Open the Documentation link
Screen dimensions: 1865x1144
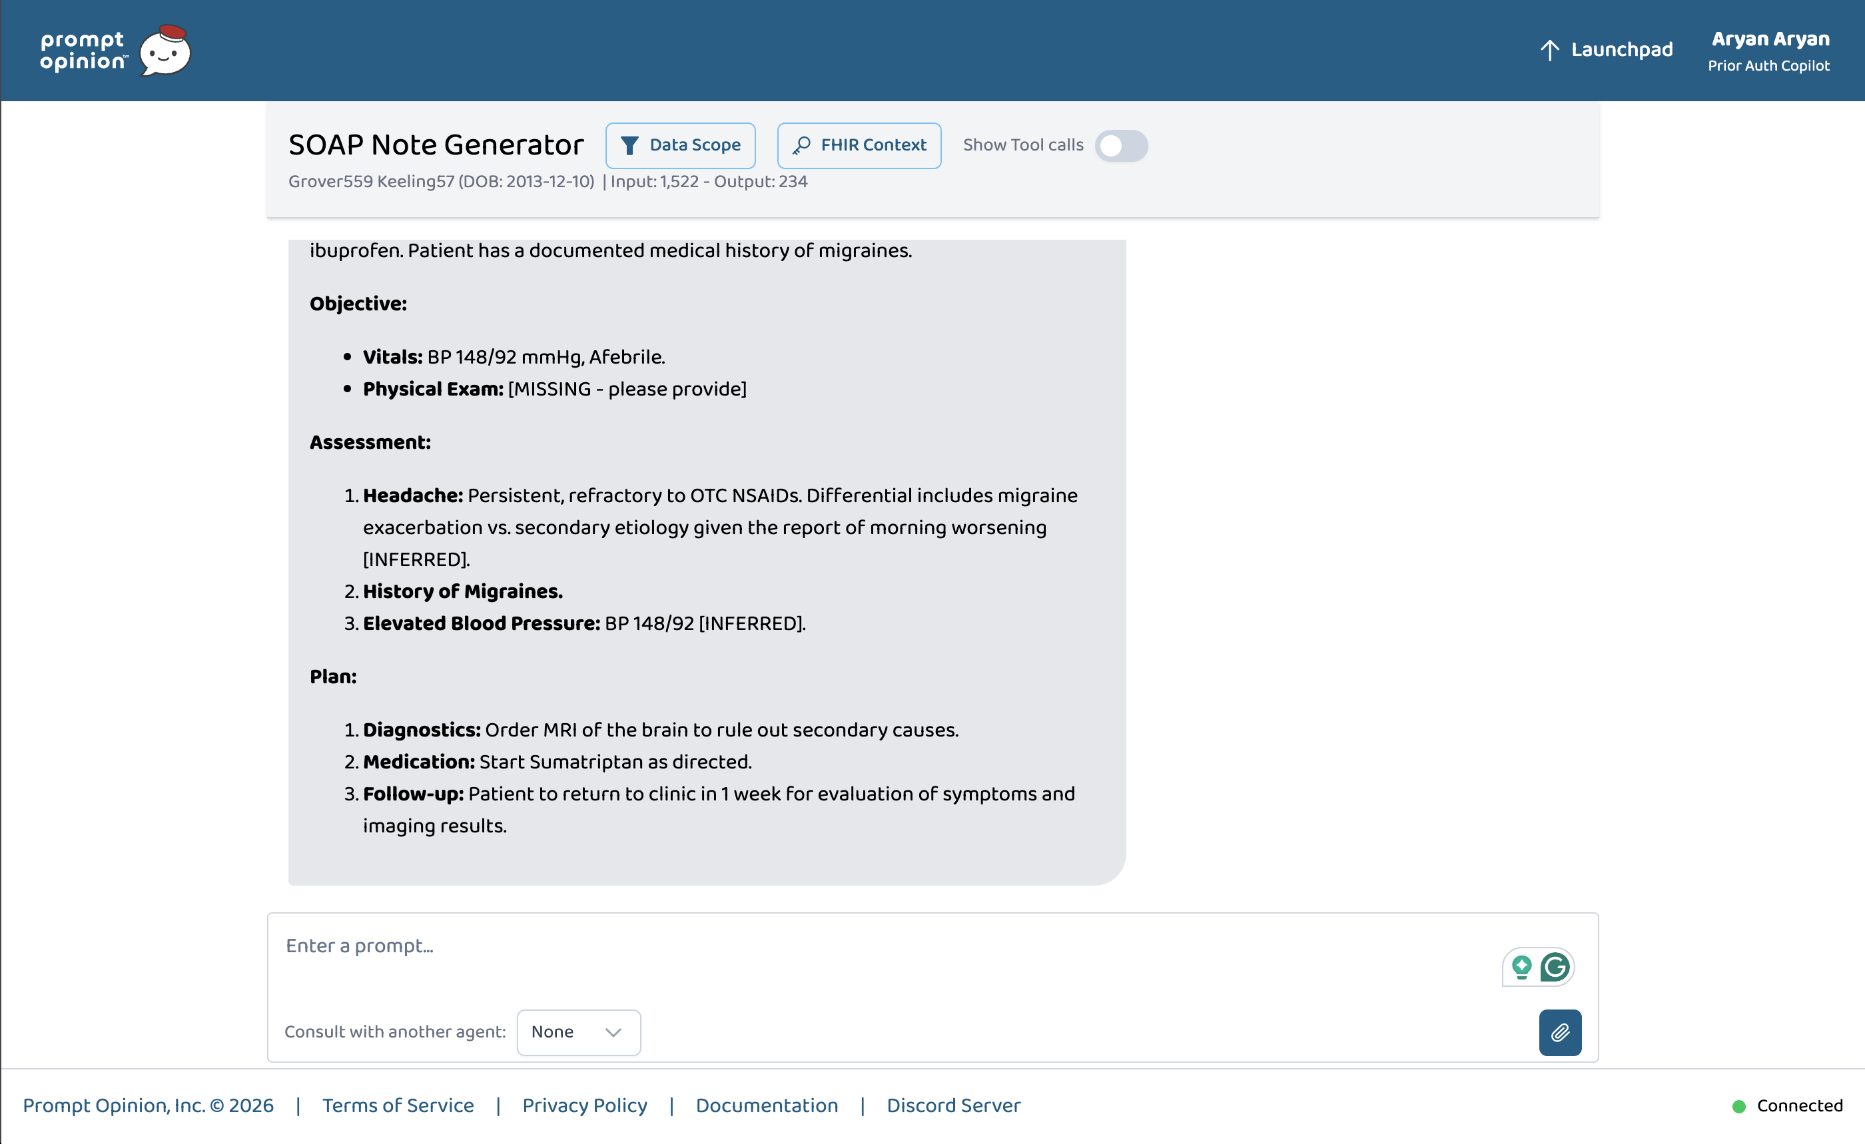click(x=767, y=1105)
